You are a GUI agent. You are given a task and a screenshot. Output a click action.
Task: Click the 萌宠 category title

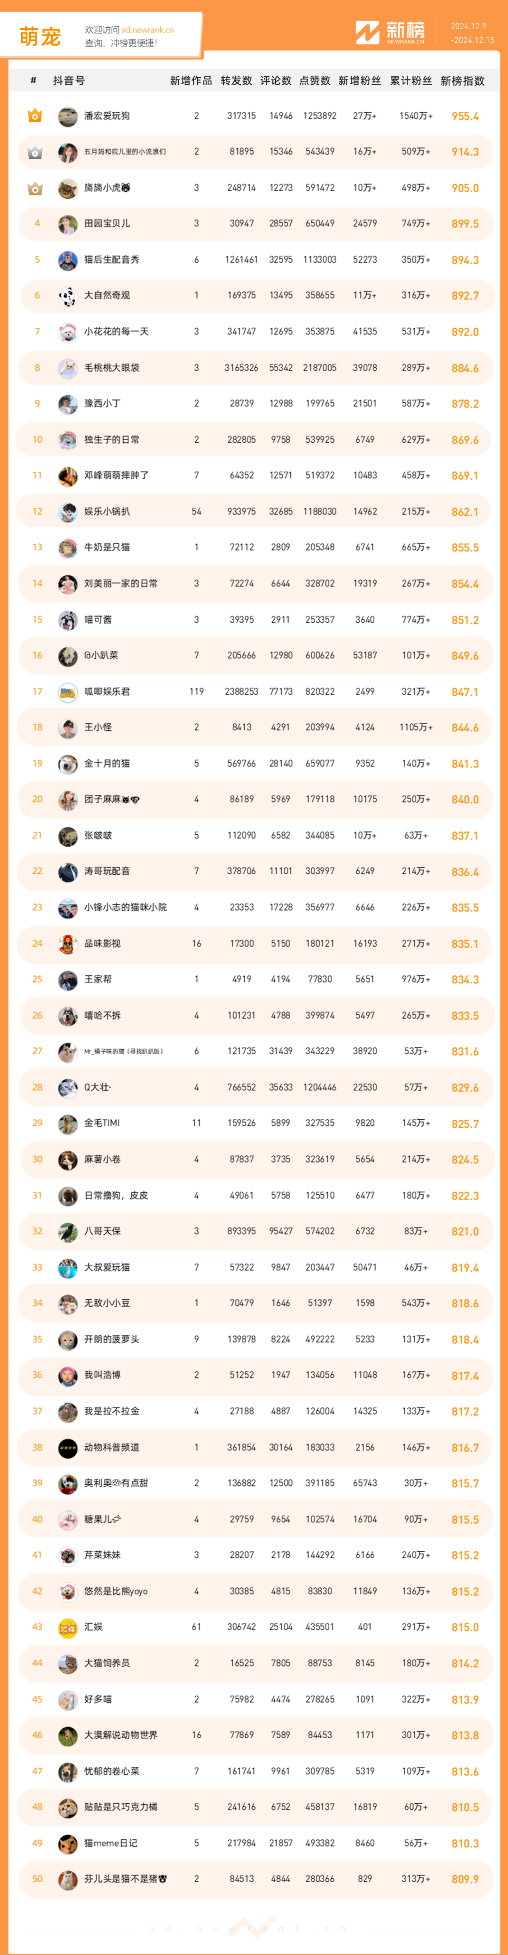(x=40, y=36)
